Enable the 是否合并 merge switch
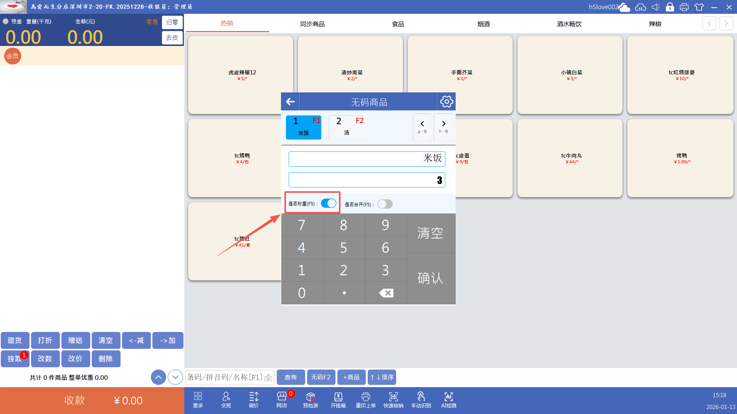The image size is (737, 414). [x=385, y=204]
